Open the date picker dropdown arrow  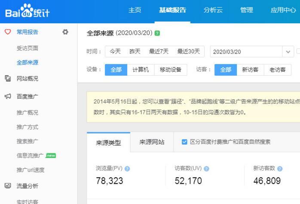pos(288,52)
